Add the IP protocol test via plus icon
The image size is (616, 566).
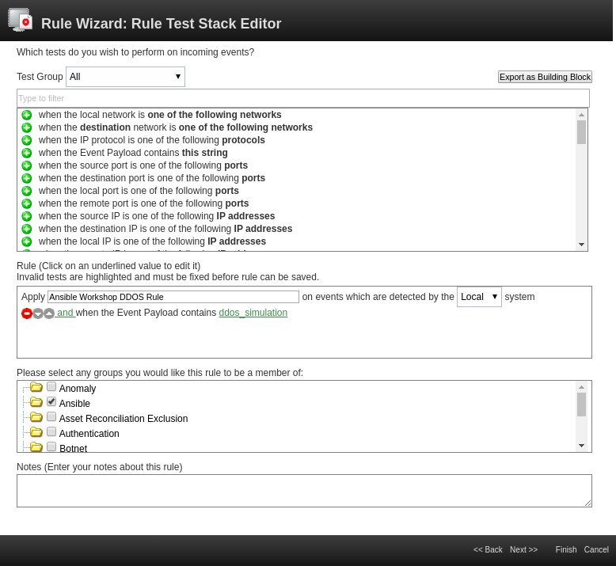(x=27, y=140)
